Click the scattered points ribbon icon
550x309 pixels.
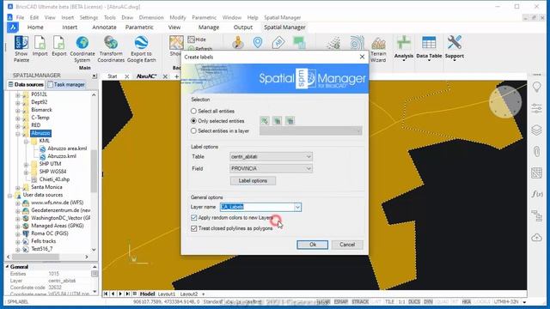pos(333,43)
